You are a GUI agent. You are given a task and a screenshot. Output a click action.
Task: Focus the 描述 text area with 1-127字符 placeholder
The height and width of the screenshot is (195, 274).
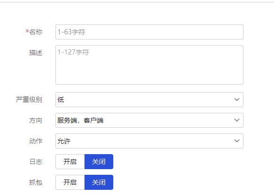pyautogui.click(x=149, y=65)
